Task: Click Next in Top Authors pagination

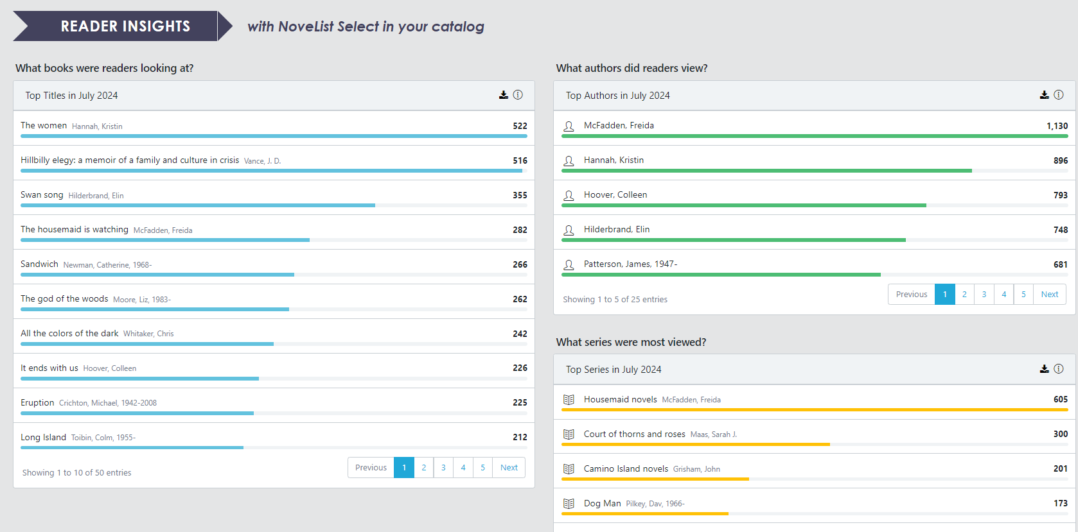Action: [1050, 295]
